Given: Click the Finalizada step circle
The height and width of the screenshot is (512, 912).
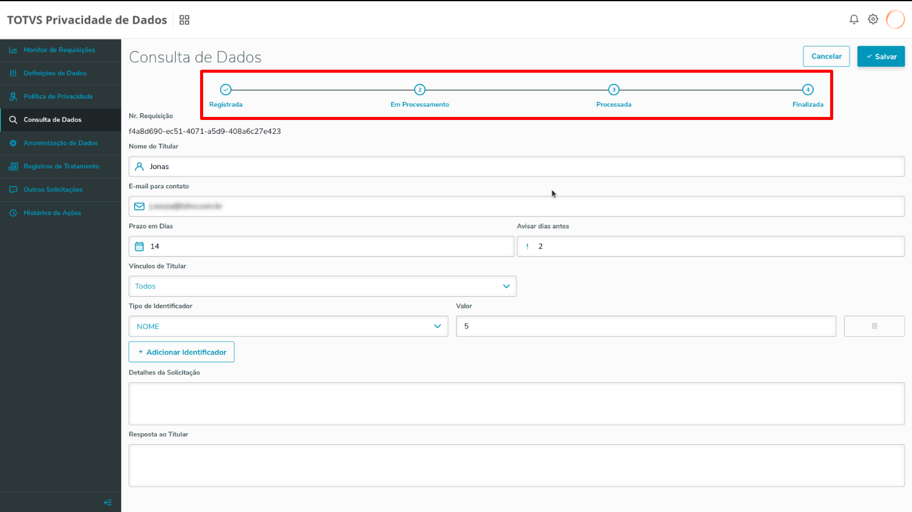Looking at the screenshot, I should click(x=808, y=90).
